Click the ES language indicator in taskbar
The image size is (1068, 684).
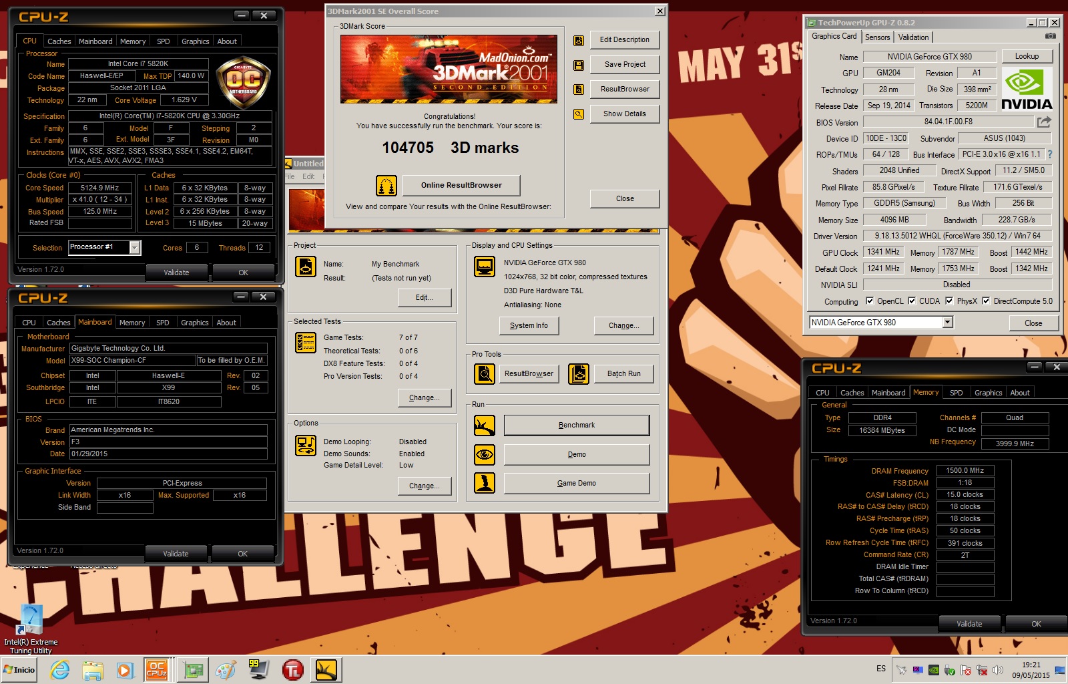point(881,669)
